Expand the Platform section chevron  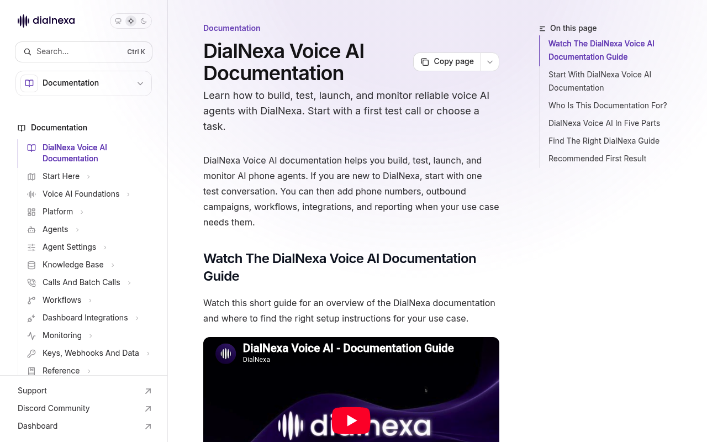82,212
